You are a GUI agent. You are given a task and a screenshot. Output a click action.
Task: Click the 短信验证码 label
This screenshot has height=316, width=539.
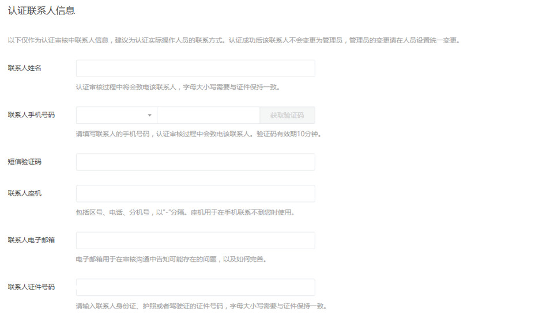pos(24,162)
